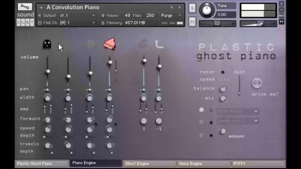Click the round 'drink me!' button
The image size is (301, 169).
coord(257,83)
